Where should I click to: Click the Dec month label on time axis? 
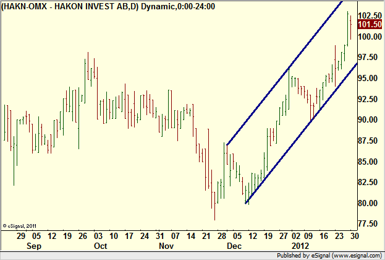234,246
